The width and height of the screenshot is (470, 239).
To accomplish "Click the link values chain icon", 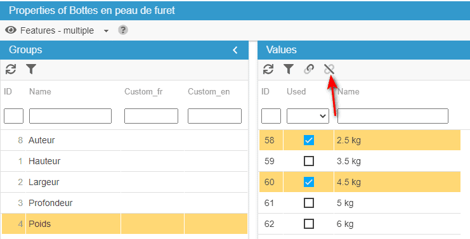I will pos(309,69).
